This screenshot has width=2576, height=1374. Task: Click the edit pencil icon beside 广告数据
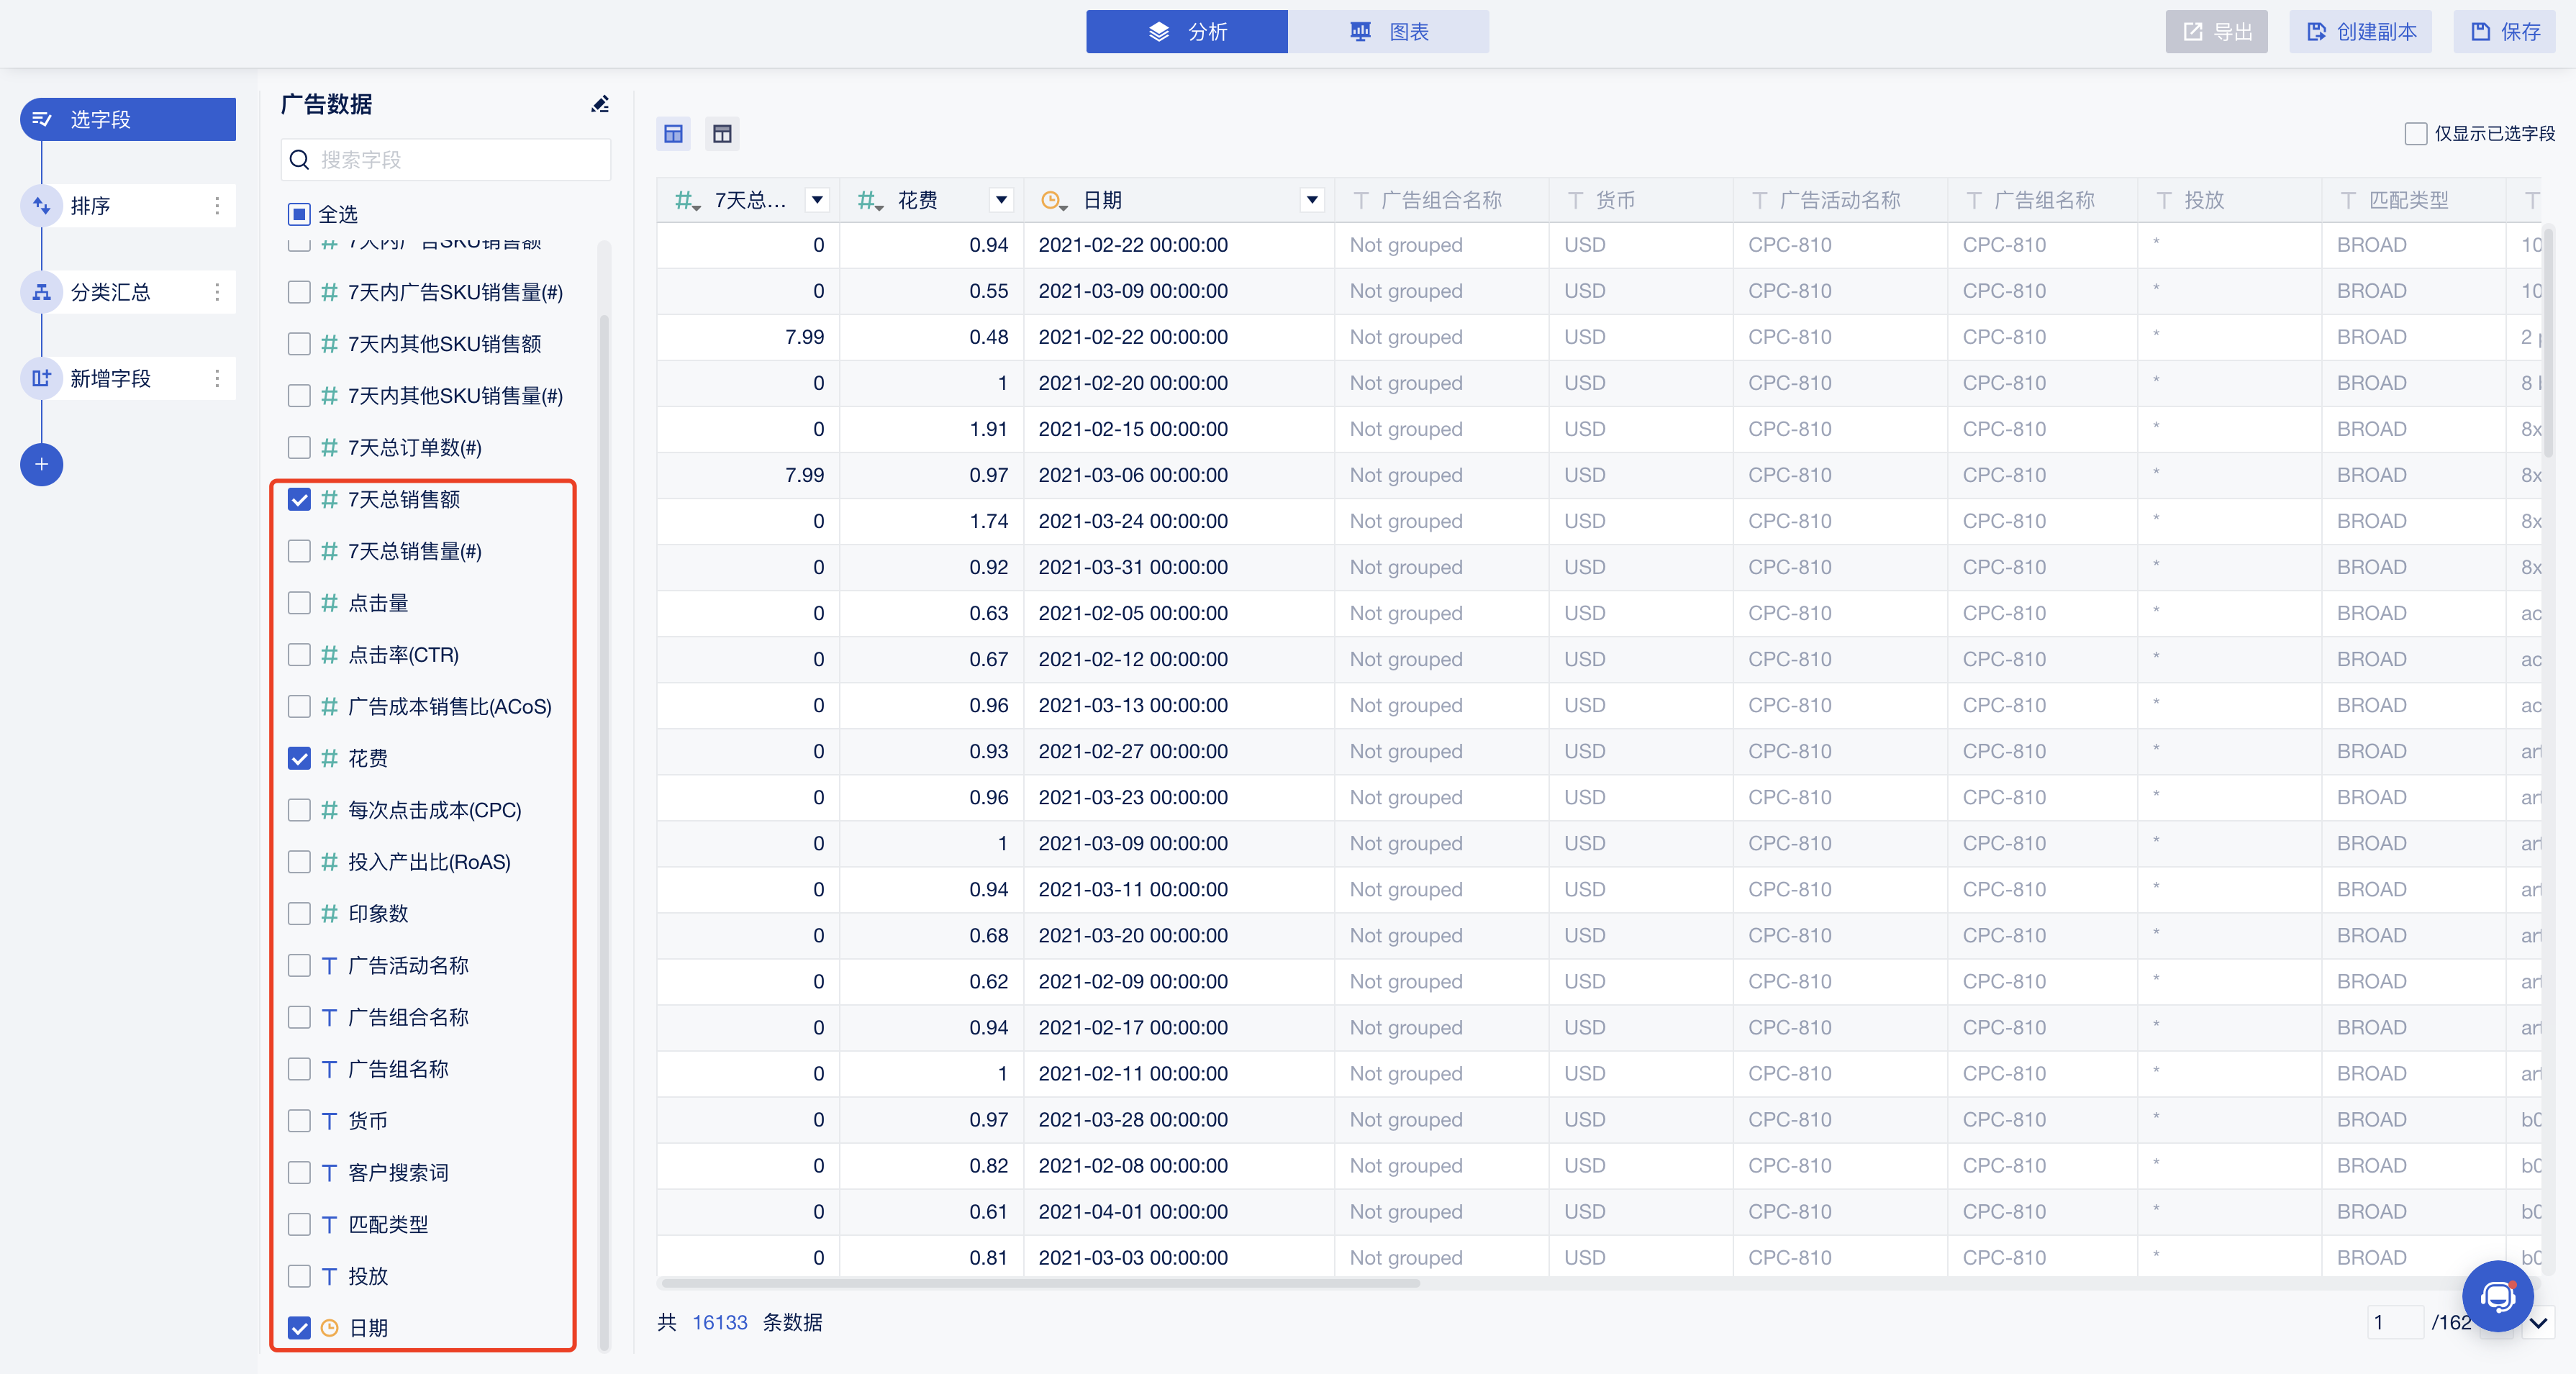point(600,104)
